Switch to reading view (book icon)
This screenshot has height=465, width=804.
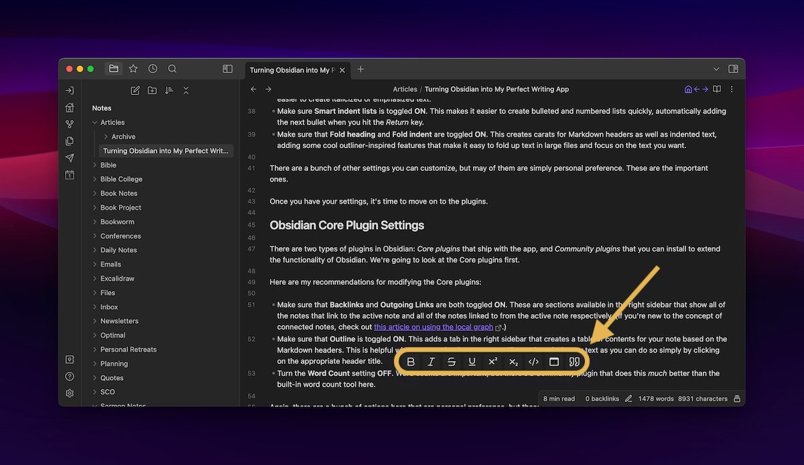point(717,89)
